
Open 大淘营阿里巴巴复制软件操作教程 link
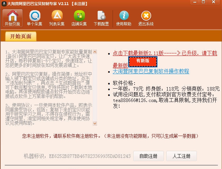(x=151, y=71)
